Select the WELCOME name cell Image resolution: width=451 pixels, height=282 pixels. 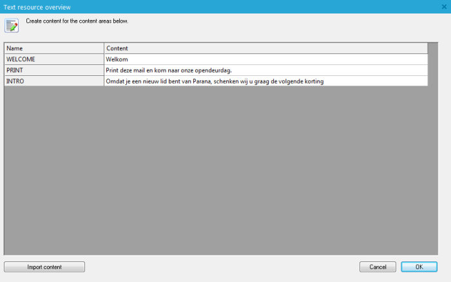[53, 59]
